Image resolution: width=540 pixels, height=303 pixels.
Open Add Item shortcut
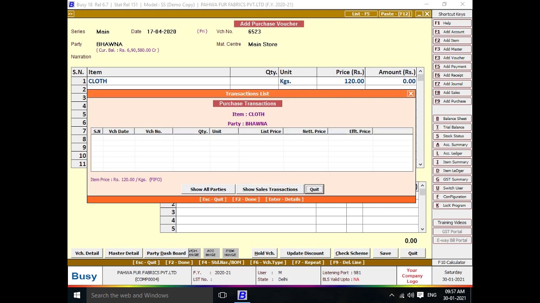tap(452, 40)
